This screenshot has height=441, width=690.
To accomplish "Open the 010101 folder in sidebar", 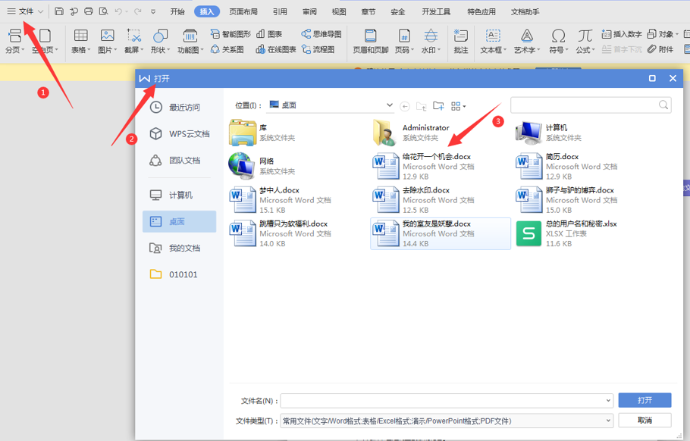I will 179,274.
